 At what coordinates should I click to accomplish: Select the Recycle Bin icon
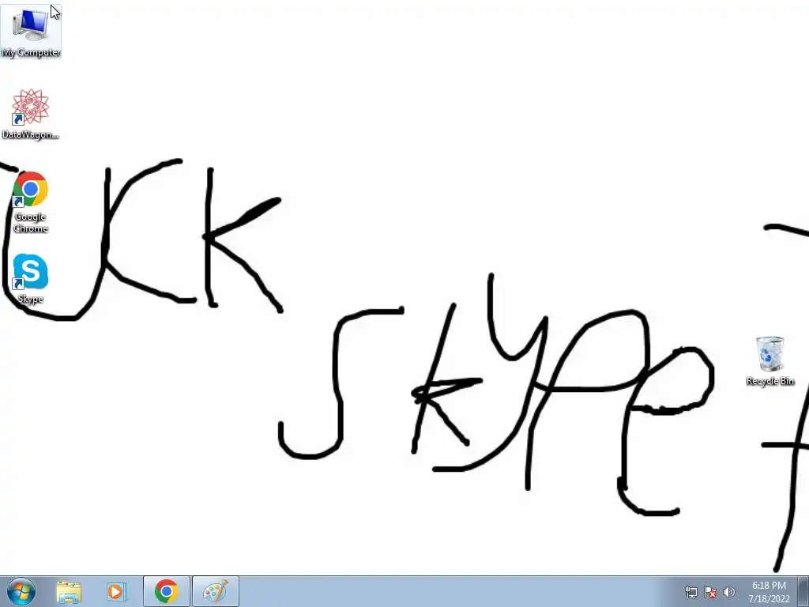[x=769, y=360]
